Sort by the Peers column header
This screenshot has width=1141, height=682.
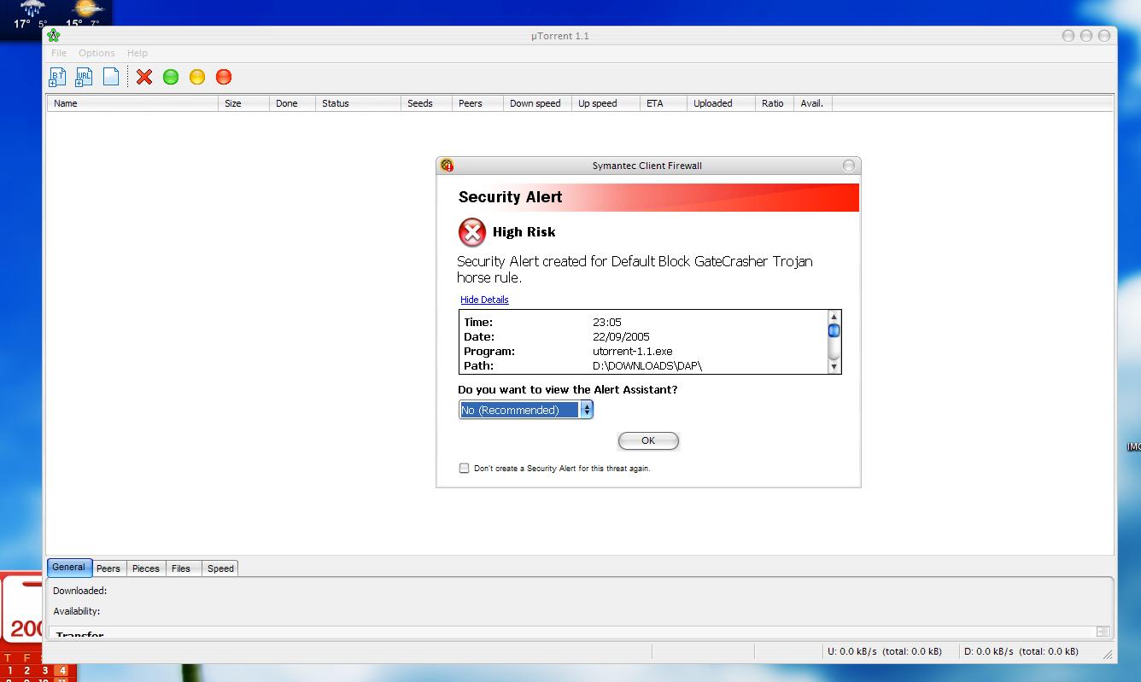[478, 103]
